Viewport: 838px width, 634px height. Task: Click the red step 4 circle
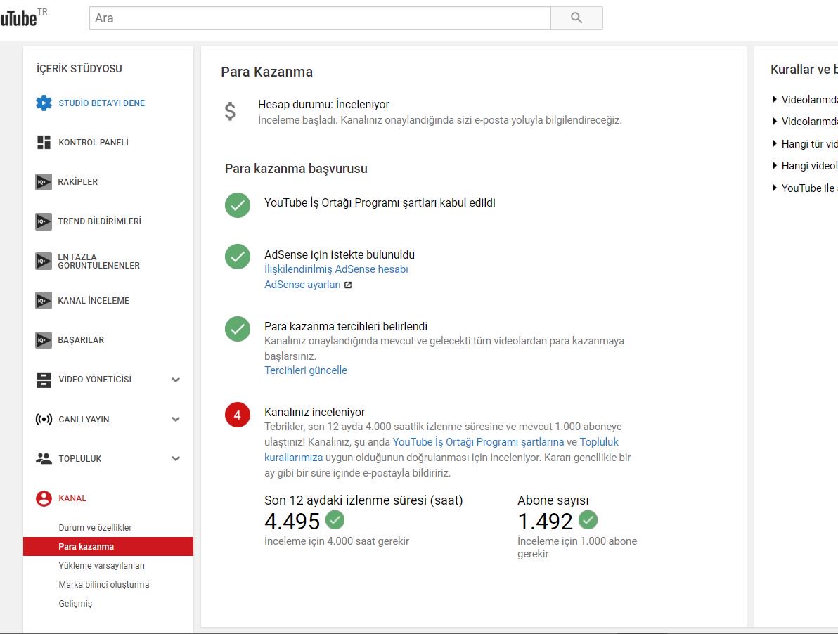point(238,415)
